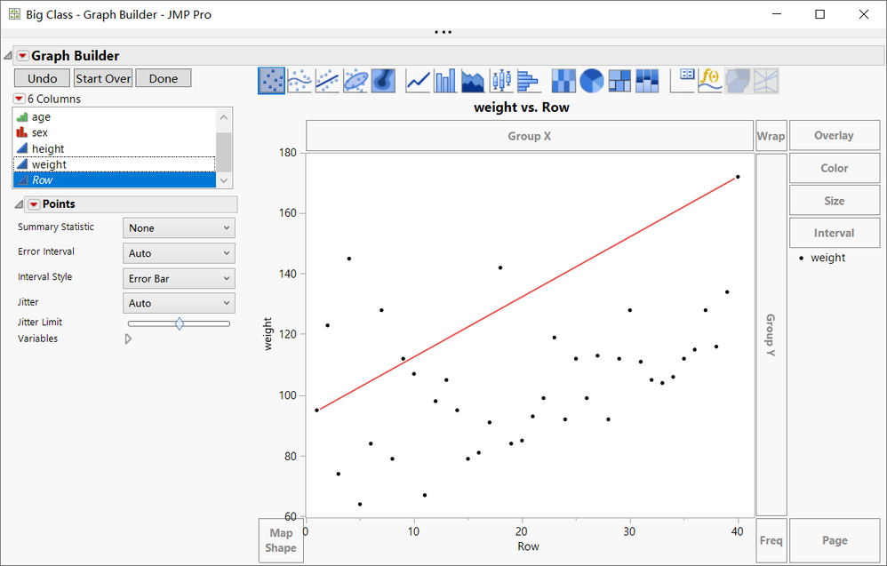Click the Row X-axis label
The image size is (887, 566).
tap(528, 546)
